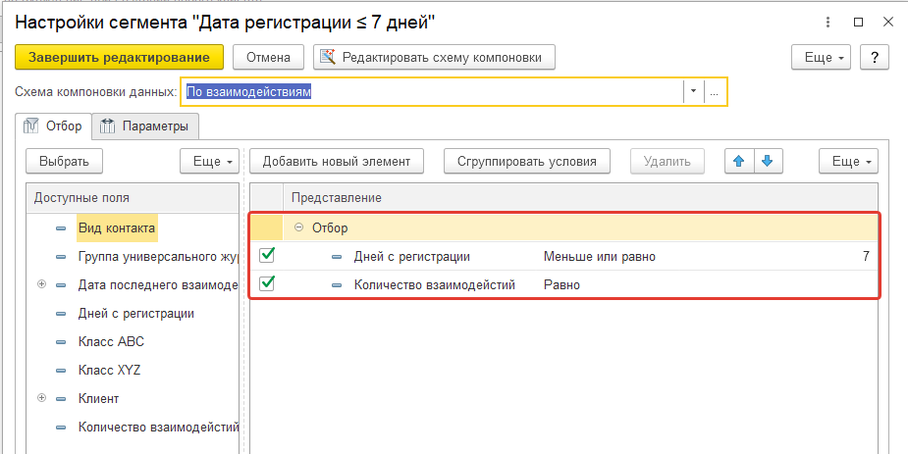Screen dimensions: 908x454
Task: Uncheck the Количество взаимодействий condition checkbox
Action: tap(266, 284)
